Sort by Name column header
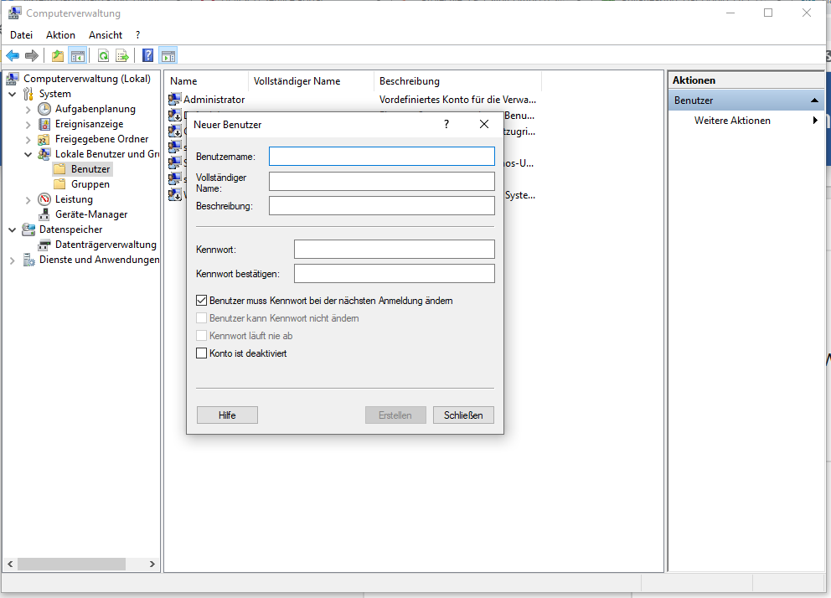The image size is (831, 598). [x=207, y=81]
